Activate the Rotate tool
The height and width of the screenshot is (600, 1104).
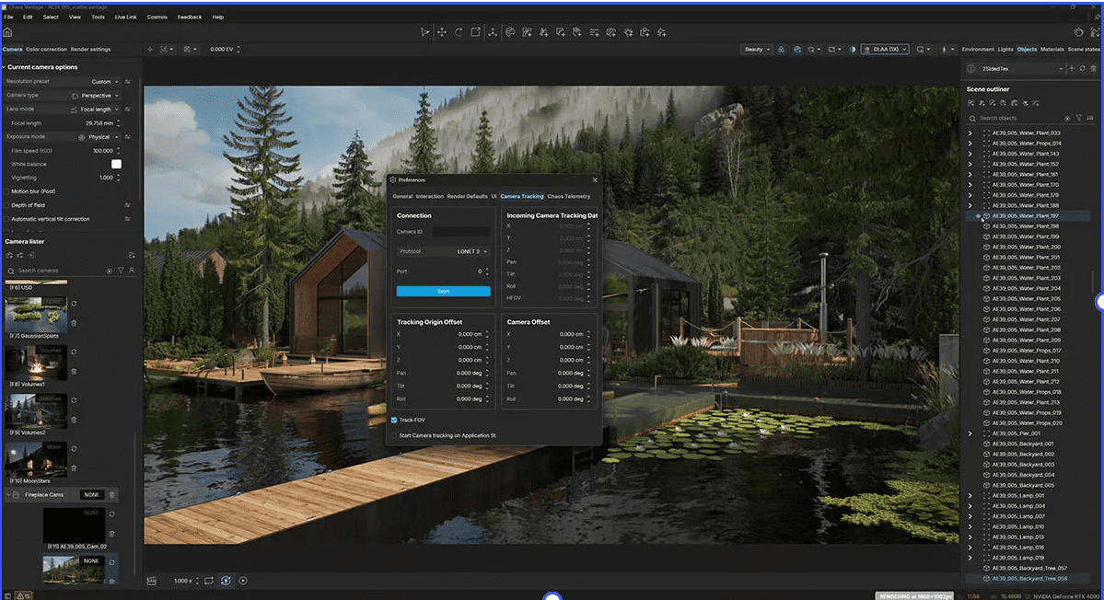(x=458, y=31)
